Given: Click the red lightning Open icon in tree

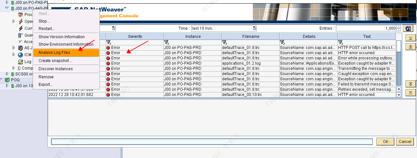Looking at the screenshot, I should tap(20, 22).
